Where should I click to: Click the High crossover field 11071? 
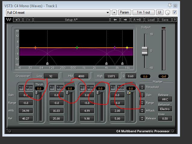click(112, 76)
